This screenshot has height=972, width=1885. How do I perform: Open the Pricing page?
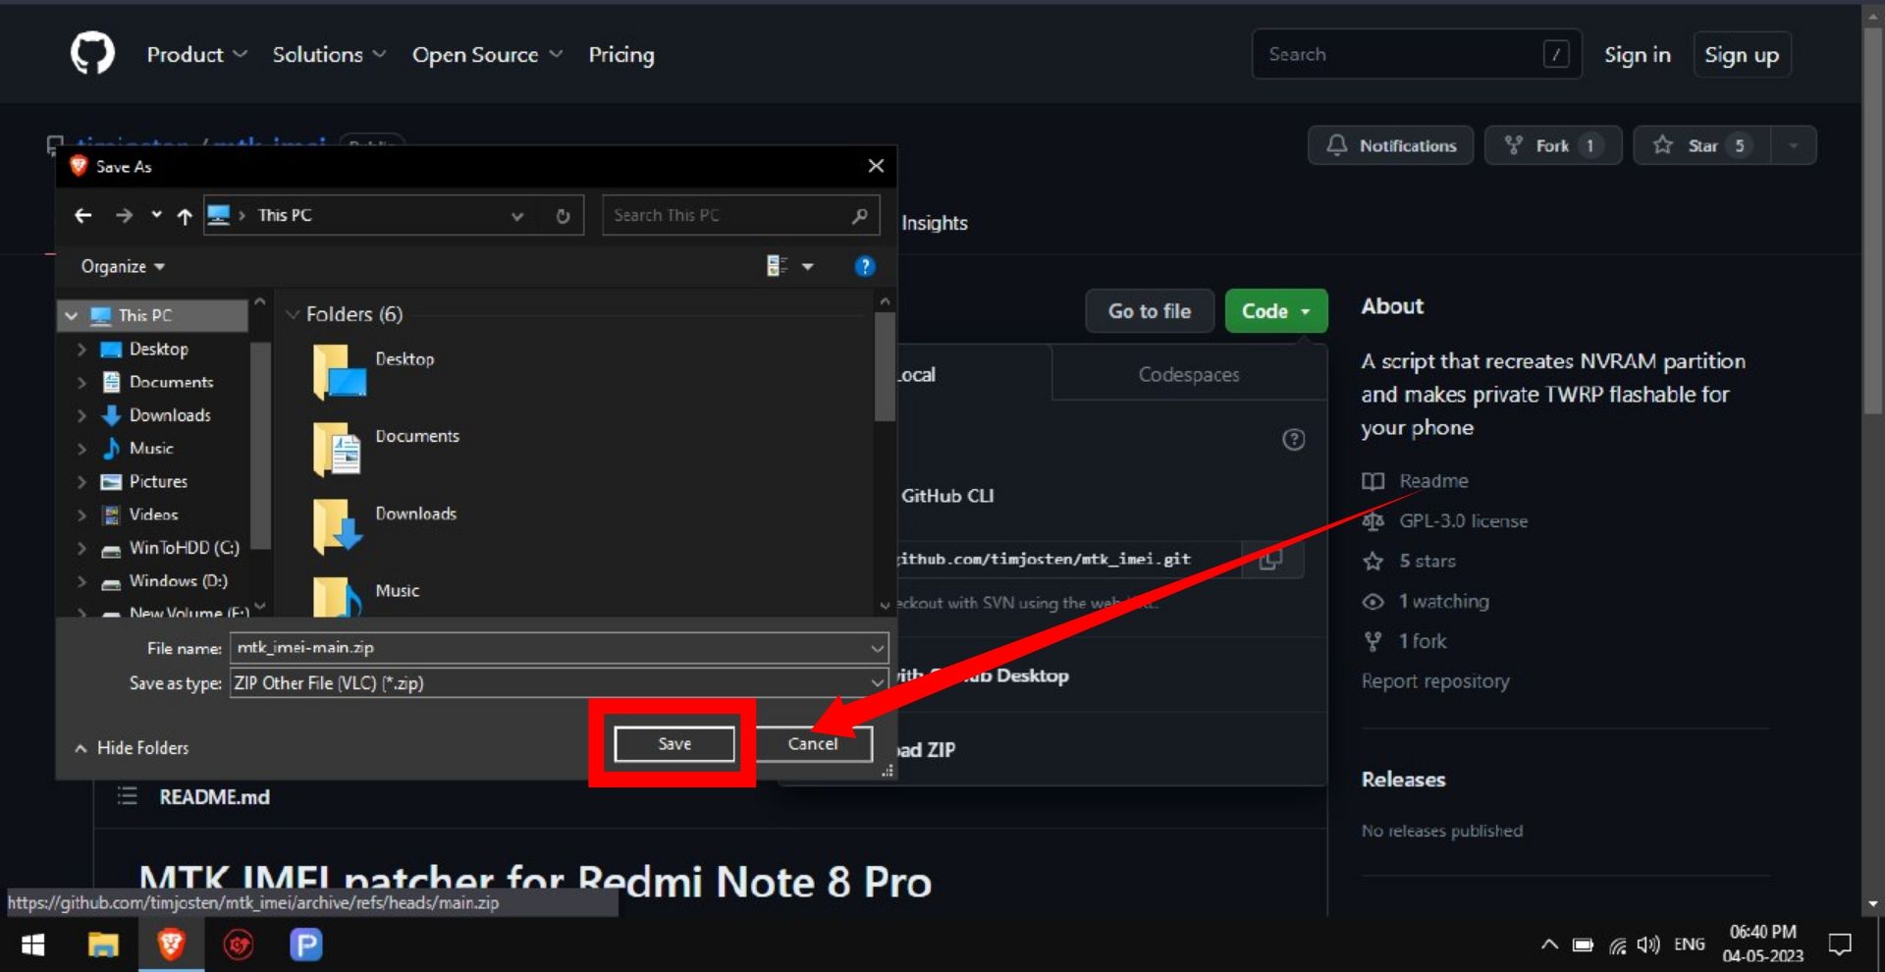(621, 55)
